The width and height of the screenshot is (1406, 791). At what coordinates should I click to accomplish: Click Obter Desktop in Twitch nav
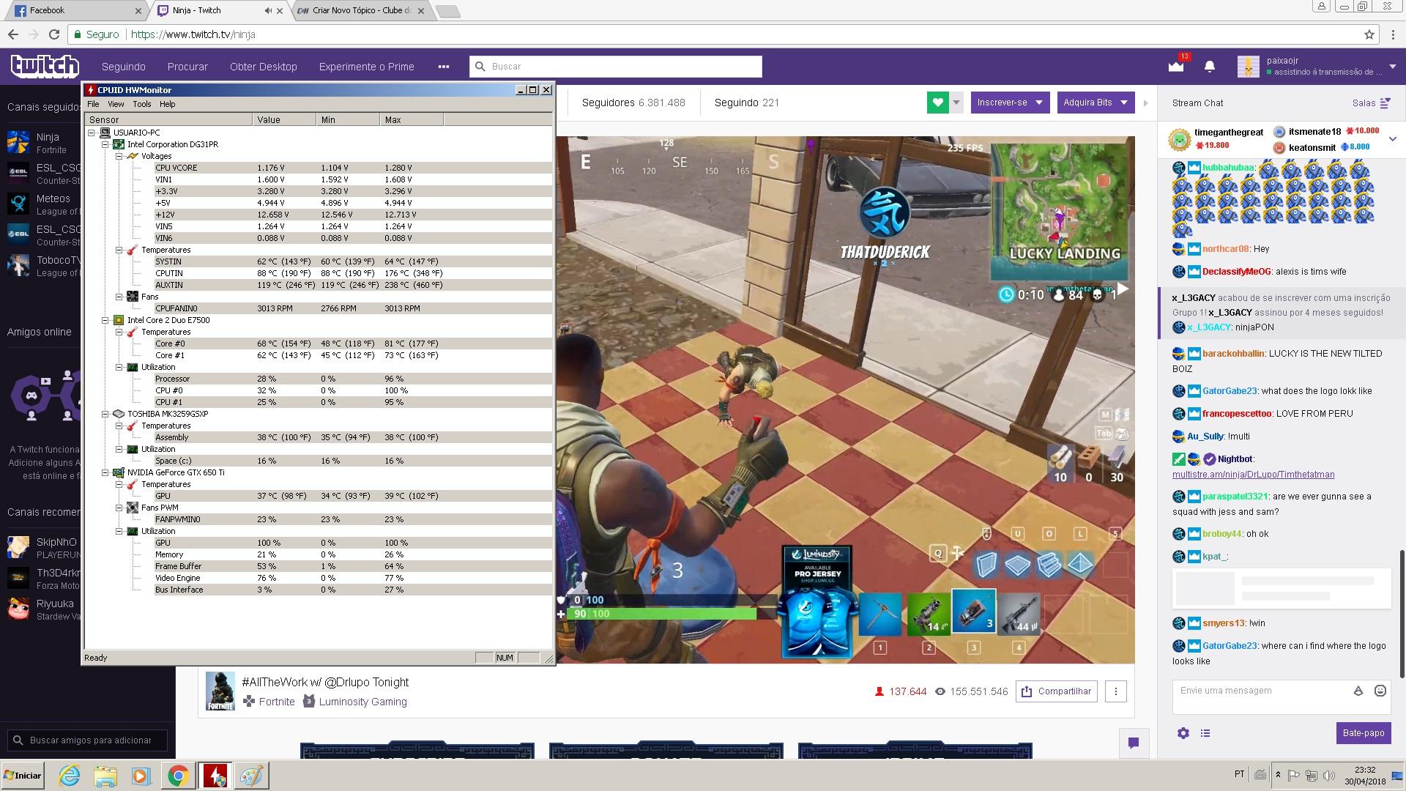point(264,67)
